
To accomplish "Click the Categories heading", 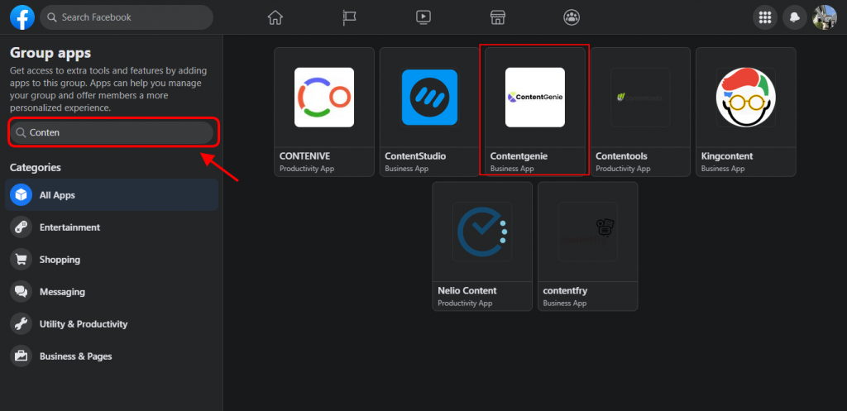I will [35, 167].
